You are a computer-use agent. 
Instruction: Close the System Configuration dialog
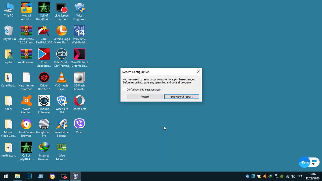(x=198, y=72)
